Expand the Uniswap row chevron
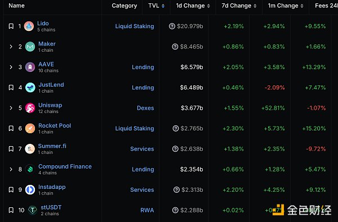The image size is (338, 222). [11, 108]
